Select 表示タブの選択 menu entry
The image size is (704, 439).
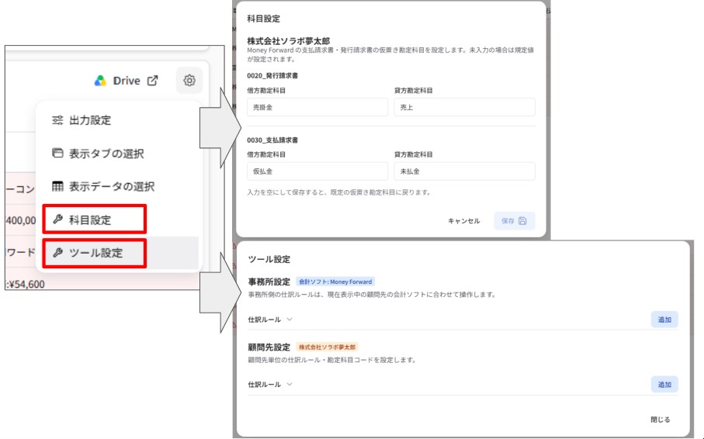119,153
